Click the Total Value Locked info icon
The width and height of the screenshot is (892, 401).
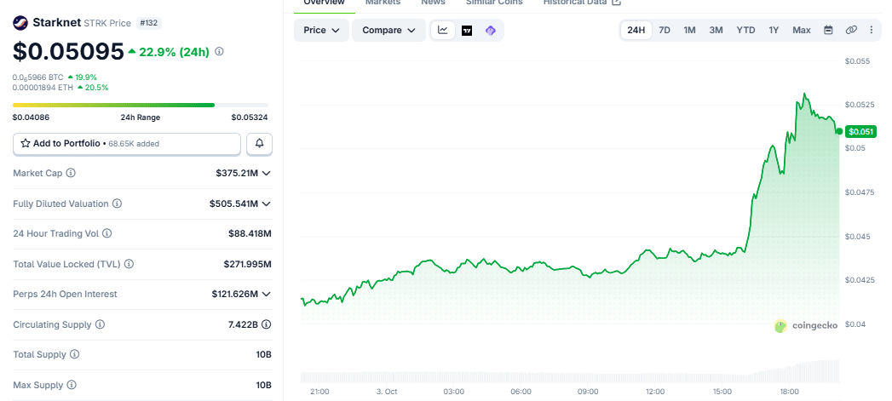pos(129,264)
